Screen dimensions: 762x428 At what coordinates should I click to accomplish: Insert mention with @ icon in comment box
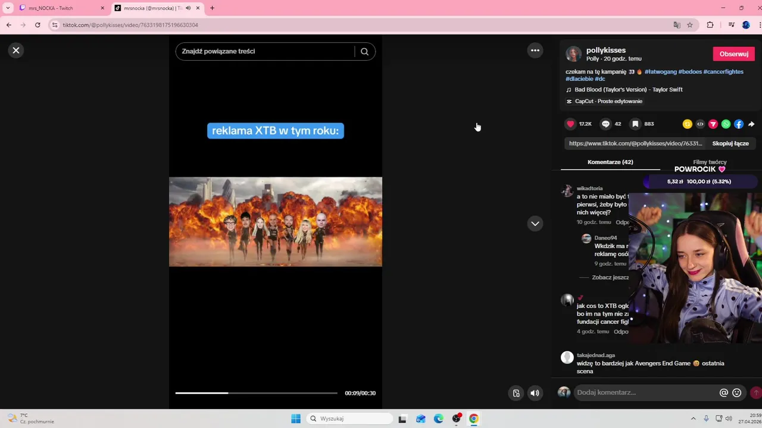click(724, 392)
